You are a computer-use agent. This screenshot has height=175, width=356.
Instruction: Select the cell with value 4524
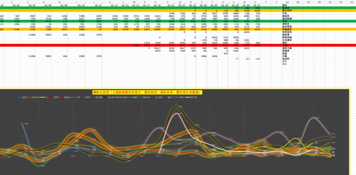[215, 37]
